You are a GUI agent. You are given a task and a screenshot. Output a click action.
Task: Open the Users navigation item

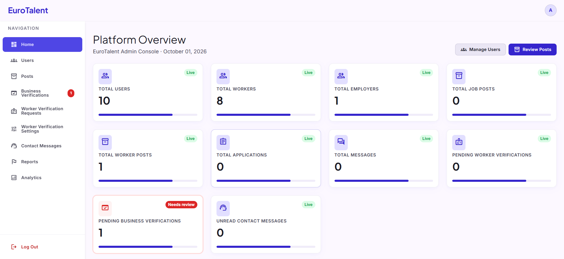(42, 60)
